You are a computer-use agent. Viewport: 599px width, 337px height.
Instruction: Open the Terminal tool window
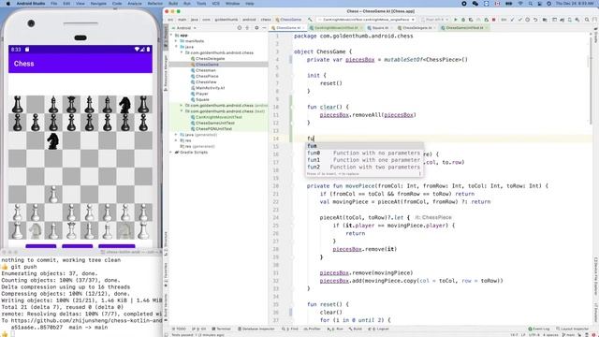click(x=221, y=329)
